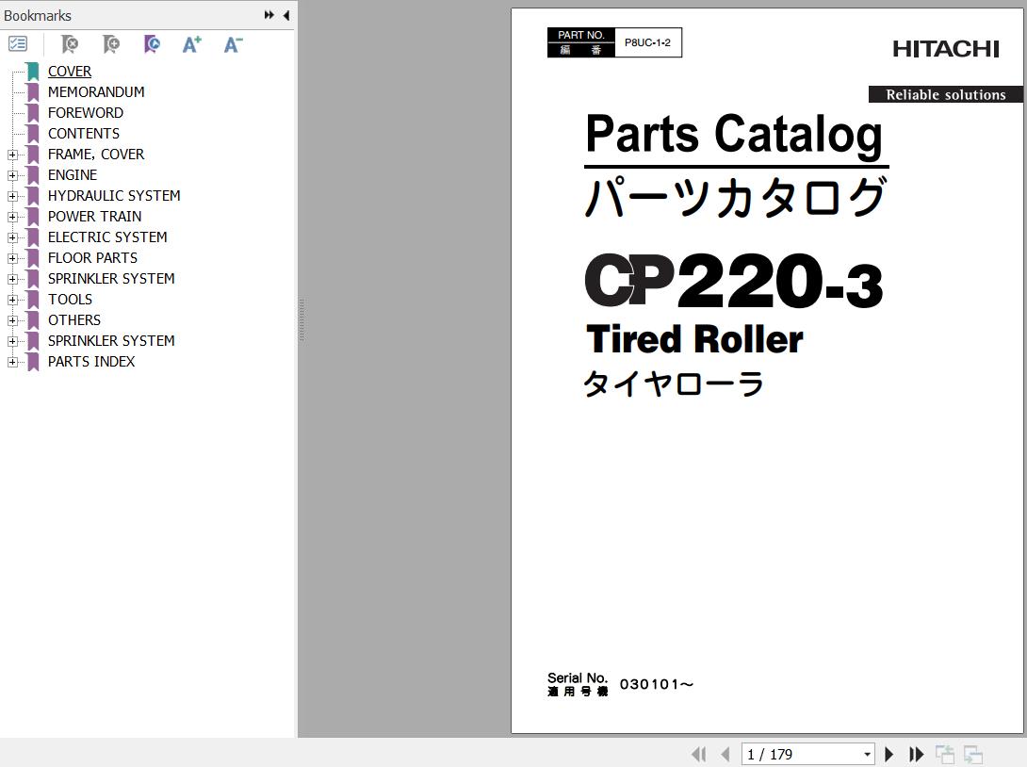
Task: Open the bookmarks options menu icon
Action: point(18,44)
